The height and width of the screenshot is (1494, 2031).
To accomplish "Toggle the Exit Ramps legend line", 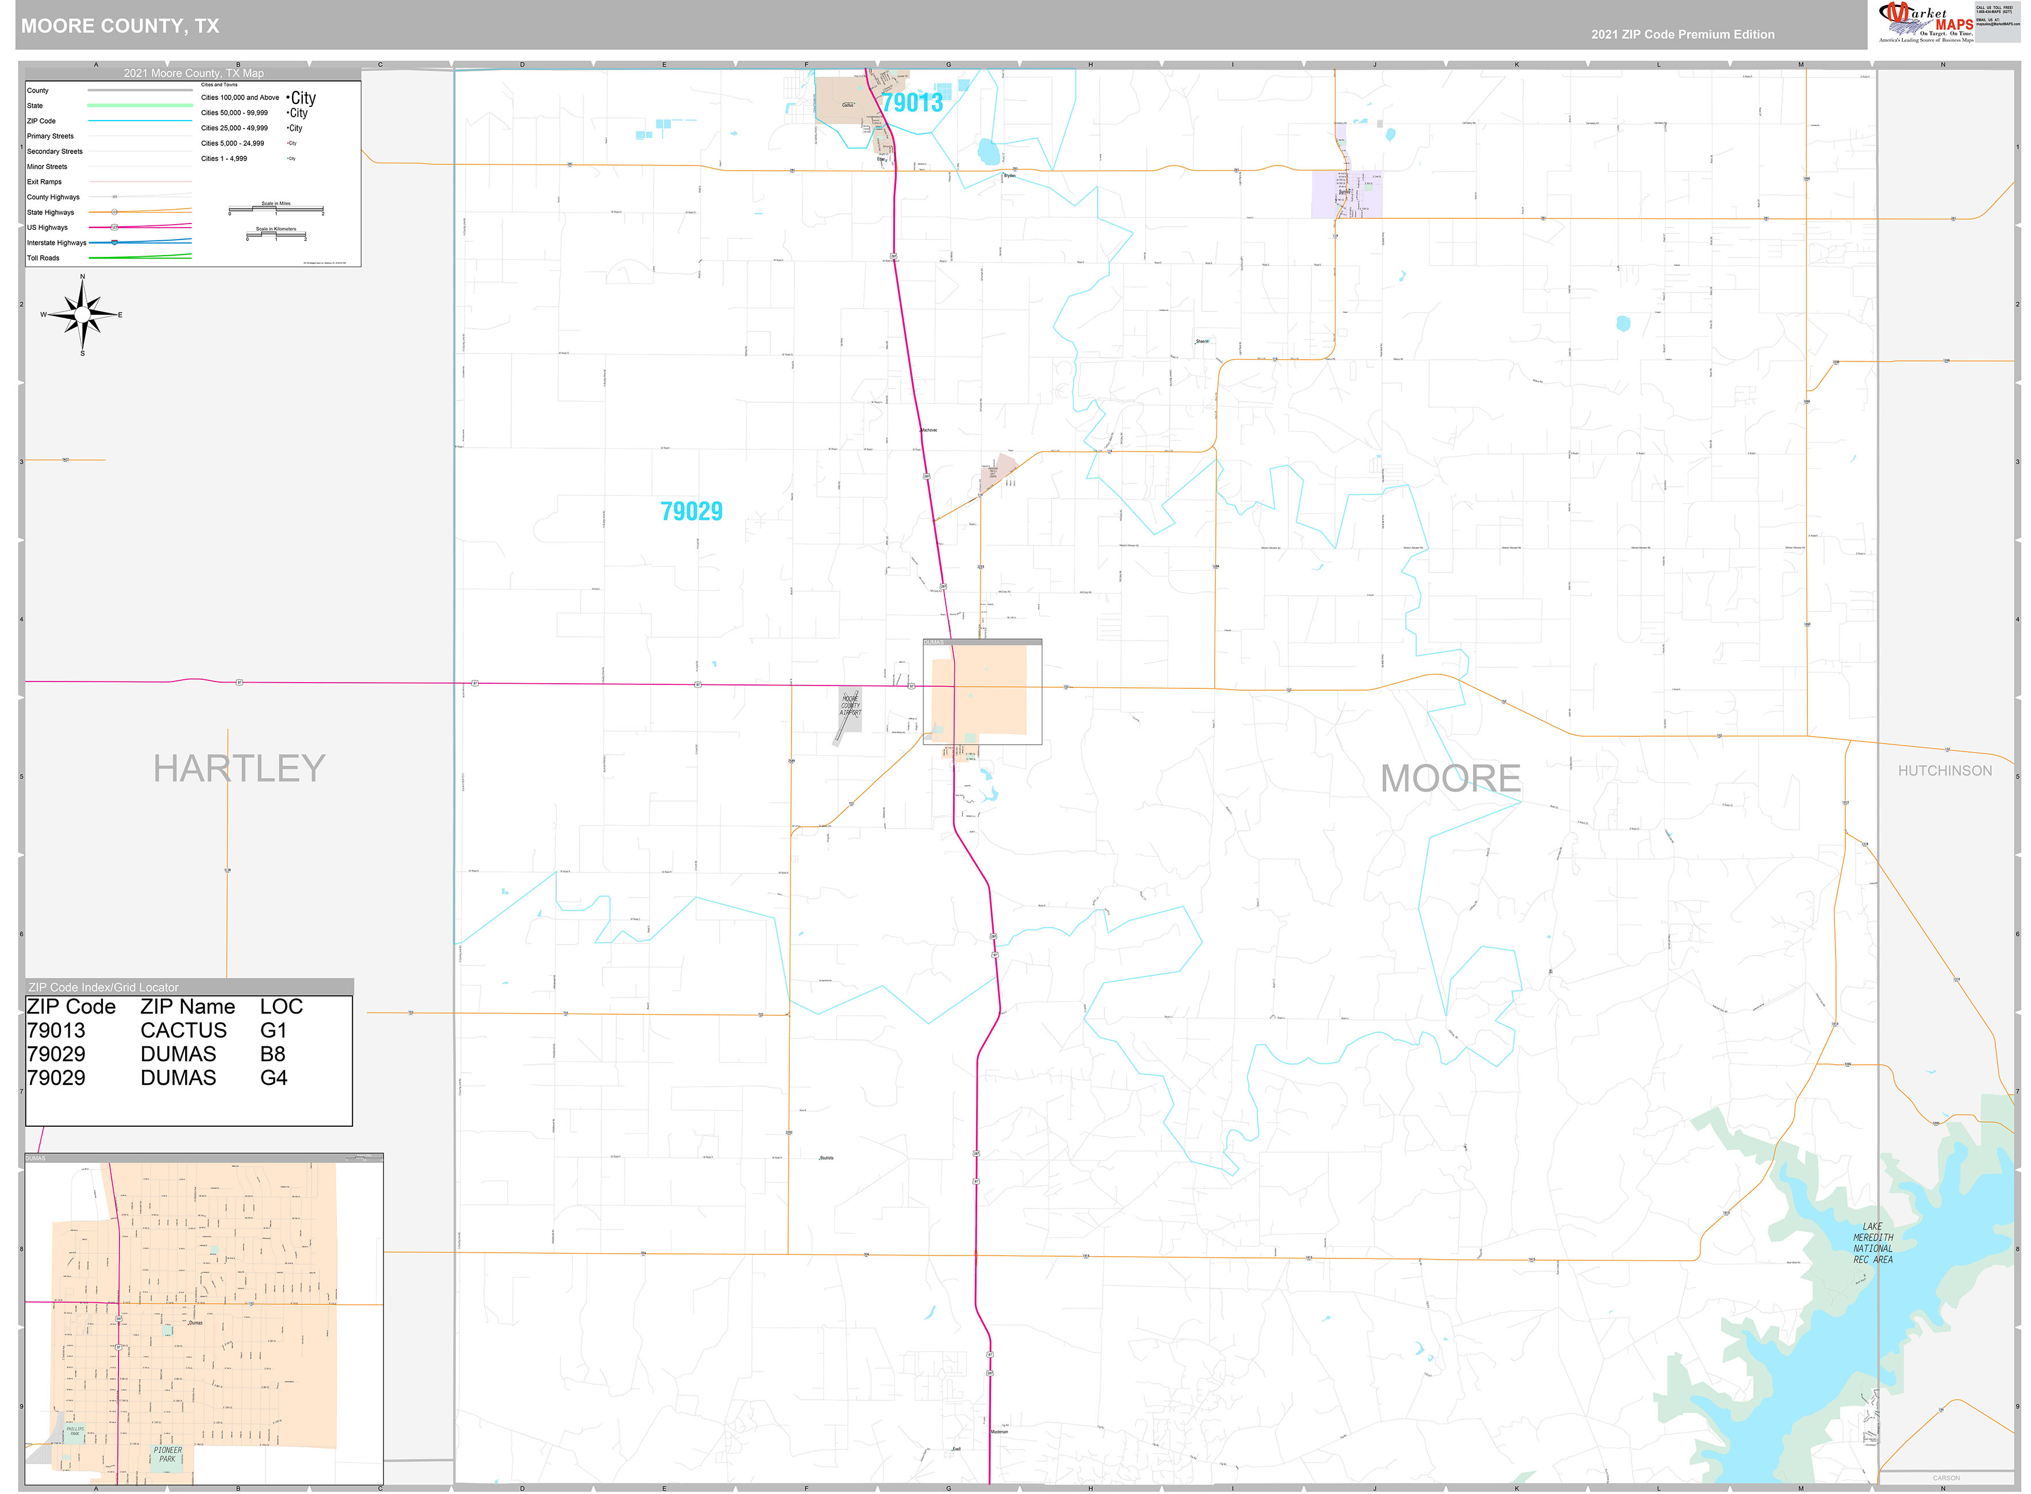I will coord(140,181).
